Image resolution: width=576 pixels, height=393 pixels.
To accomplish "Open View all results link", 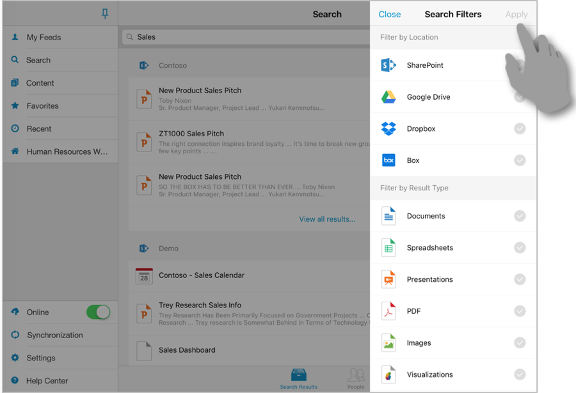I will 328,219.
